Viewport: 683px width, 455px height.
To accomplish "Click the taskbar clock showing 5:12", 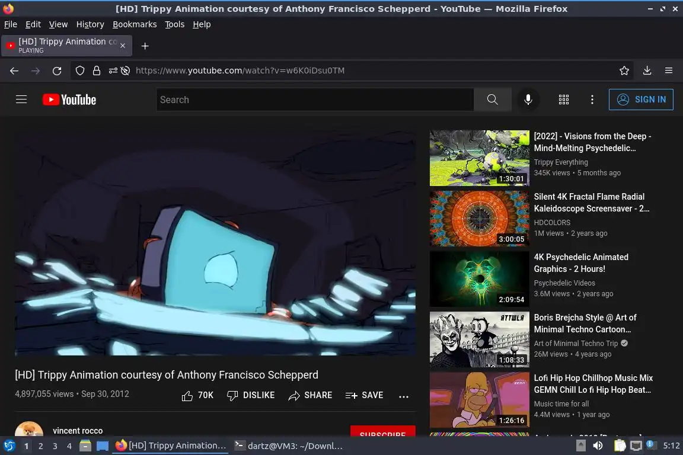I will [671, 446].
